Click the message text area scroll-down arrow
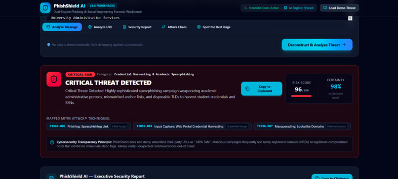The image size is (398, 179). (x=350, y=18)
